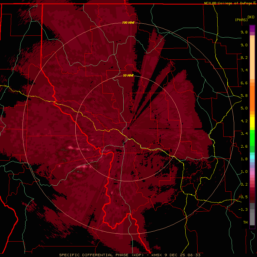Click the "7.4" legend value
Screen dimensions: 257x257
point(244,70)
